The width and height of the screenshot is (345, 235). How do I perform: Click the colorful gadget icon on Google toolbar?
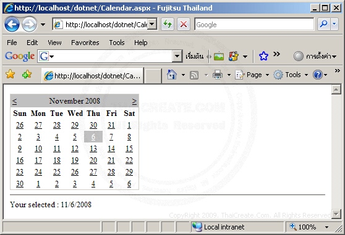point(234,57)
